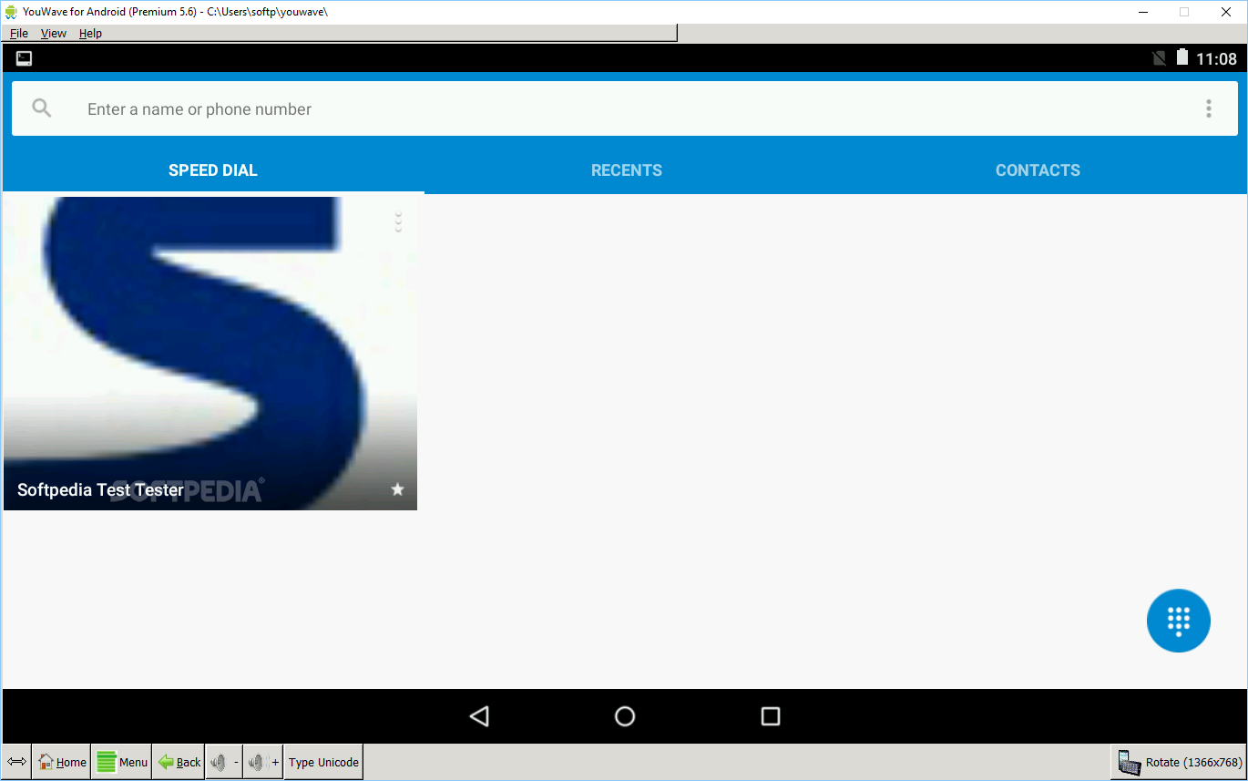This screenshot has height=781, width=1248.
Task: Switch to the RECENTS tab
Action: pyautogui.click(x=627, y=170)
